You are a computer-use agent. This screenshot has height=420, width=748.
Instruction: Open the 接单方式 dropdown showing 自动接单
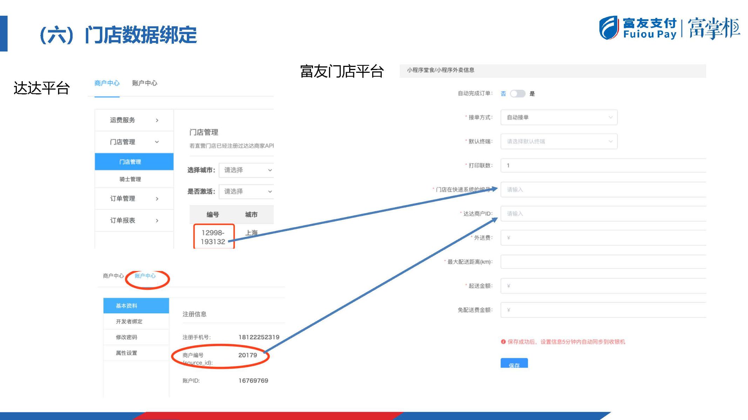pyautogui.click(x=559, y=117)
